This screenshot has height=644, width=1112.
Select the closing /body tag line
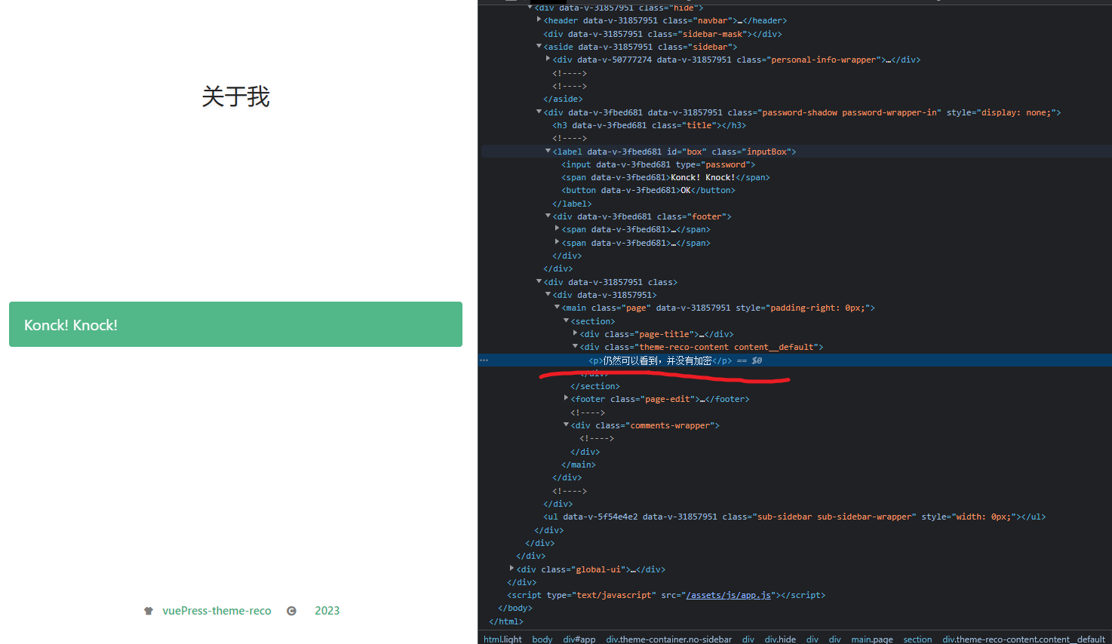515,608
